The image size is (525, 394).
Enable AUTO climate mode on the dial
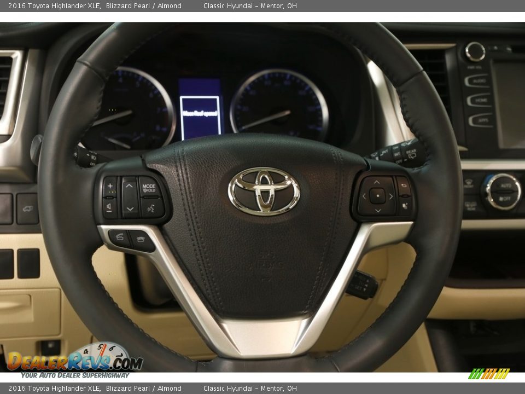point(506,185)
